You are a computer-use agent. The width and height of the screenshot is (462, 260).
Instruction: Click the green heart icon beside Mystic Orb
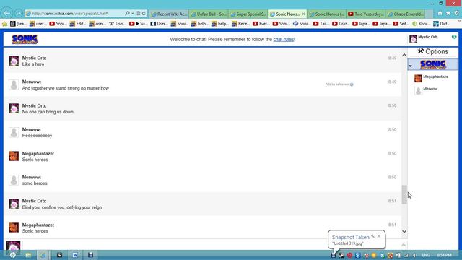point(454,37)
